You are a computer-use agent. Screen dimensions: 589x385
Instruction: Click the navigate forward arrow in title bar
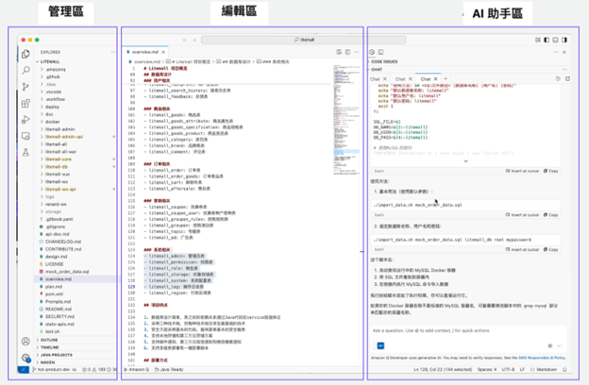point(194,40)
